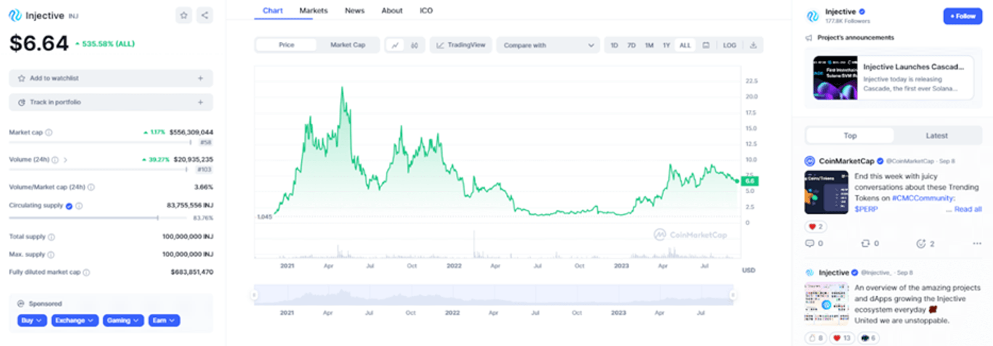993x346 pixels.
Task: Open the Markets tab
Action: 313,11
